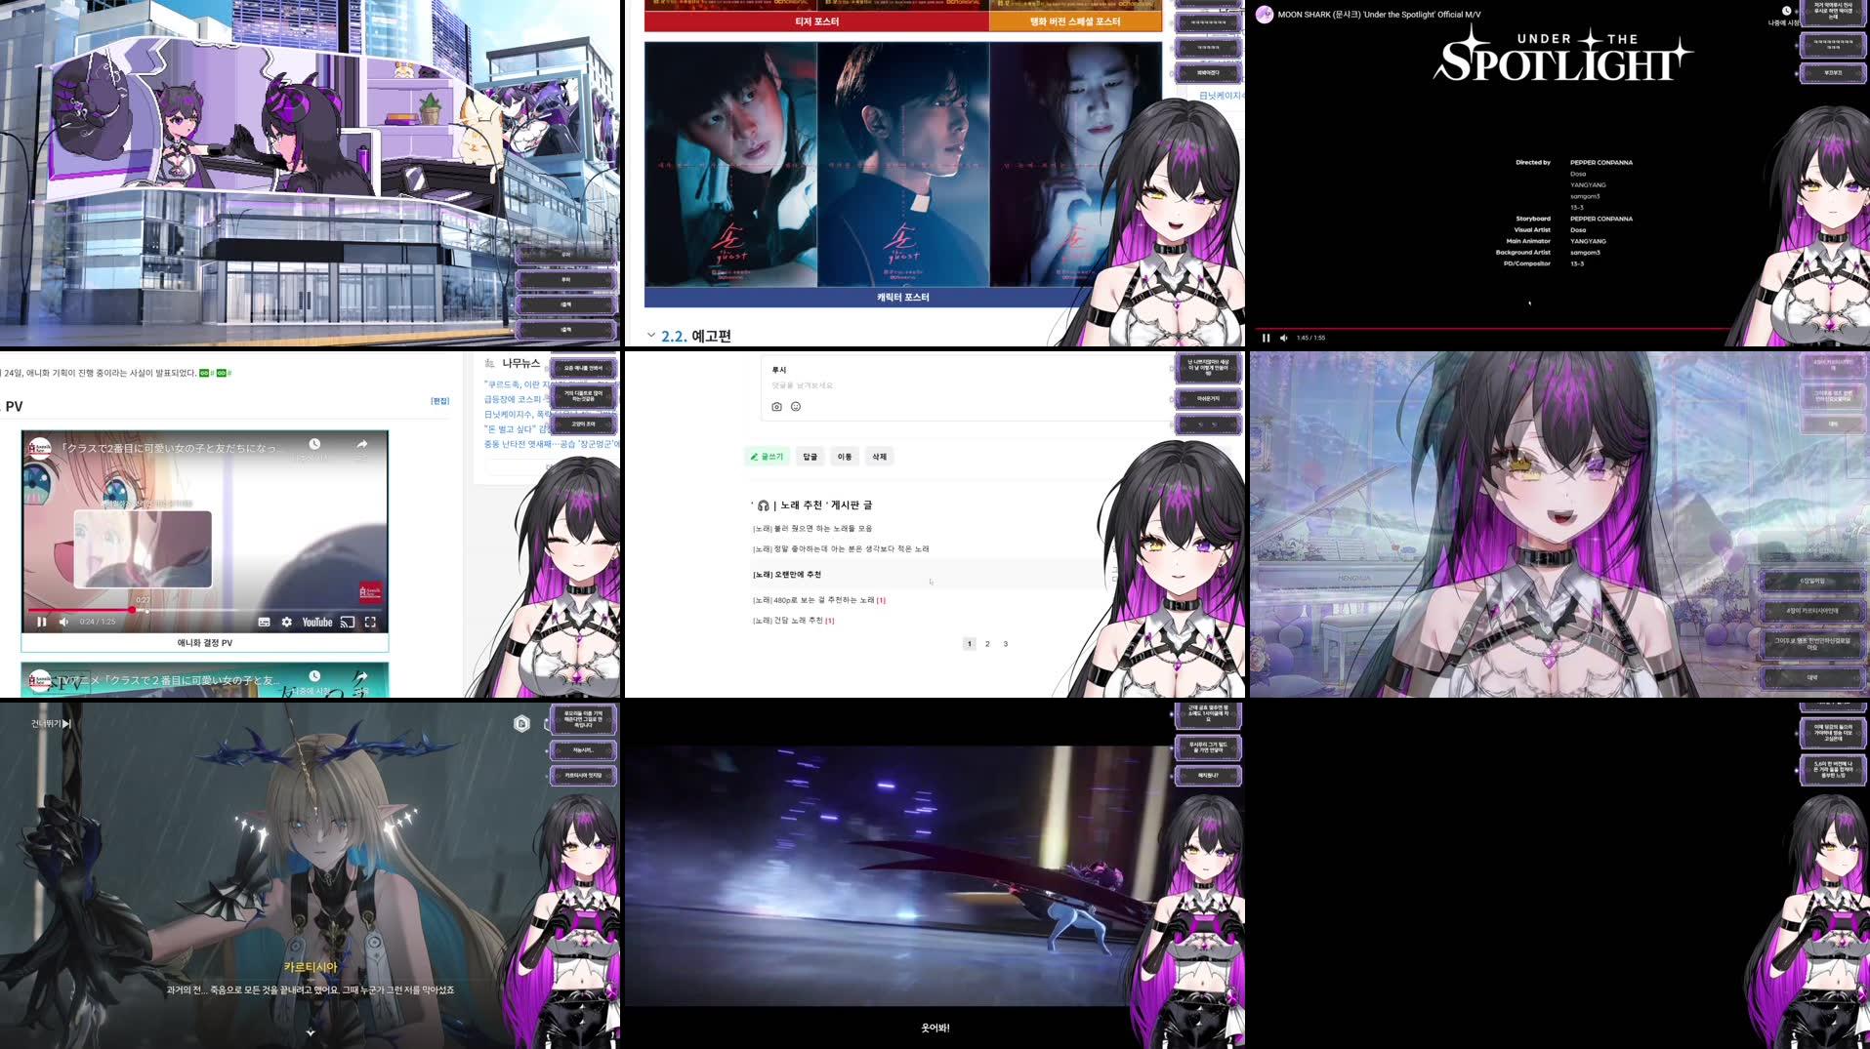The width and height of the screenshot is (1870, 1049).
Task: Click the camera attachment icon in the comment box
Action: (x=774, y=406)
